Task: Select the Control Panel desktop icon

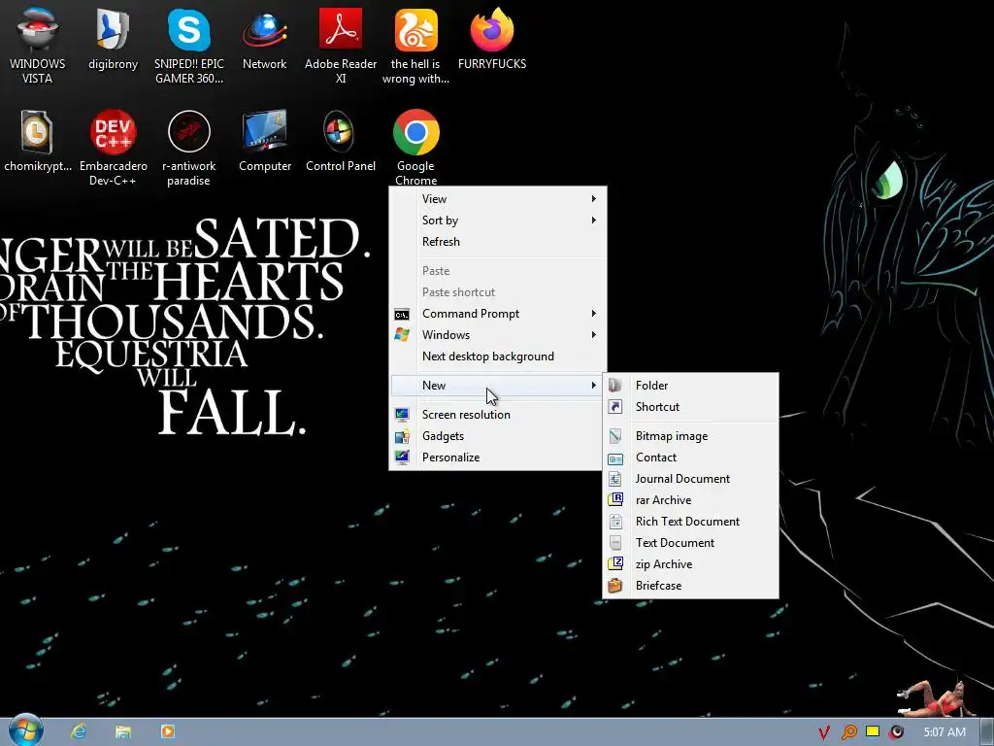Action: point(341,141)
